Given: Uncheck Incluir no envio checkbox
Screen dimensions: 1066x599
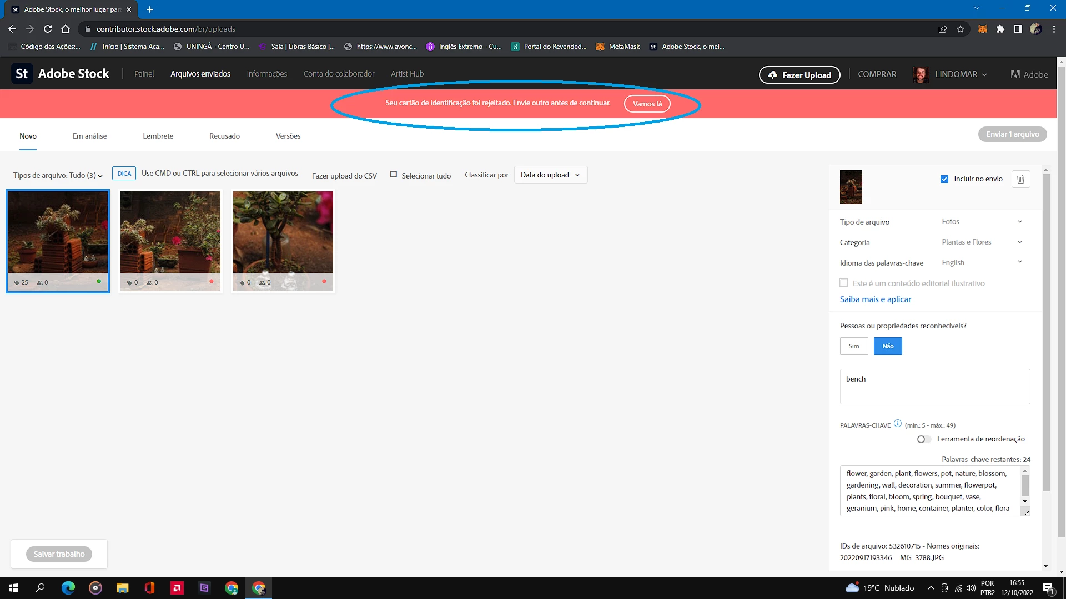Looking at the screenshot, I should pos(944,179).
